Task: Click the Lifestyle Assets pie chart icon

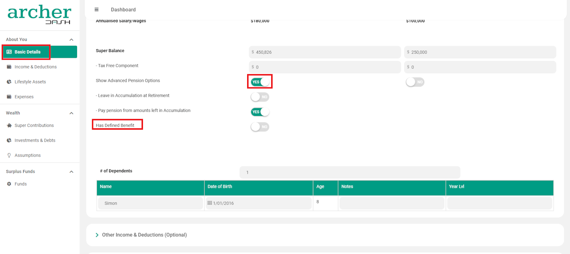Action: [x=9, y=82]
